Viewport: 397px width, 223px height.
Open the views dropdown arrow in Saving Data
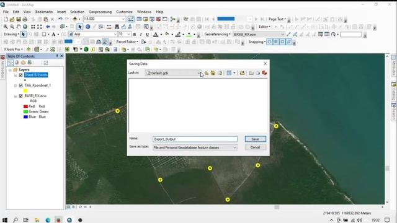[234, 73]
